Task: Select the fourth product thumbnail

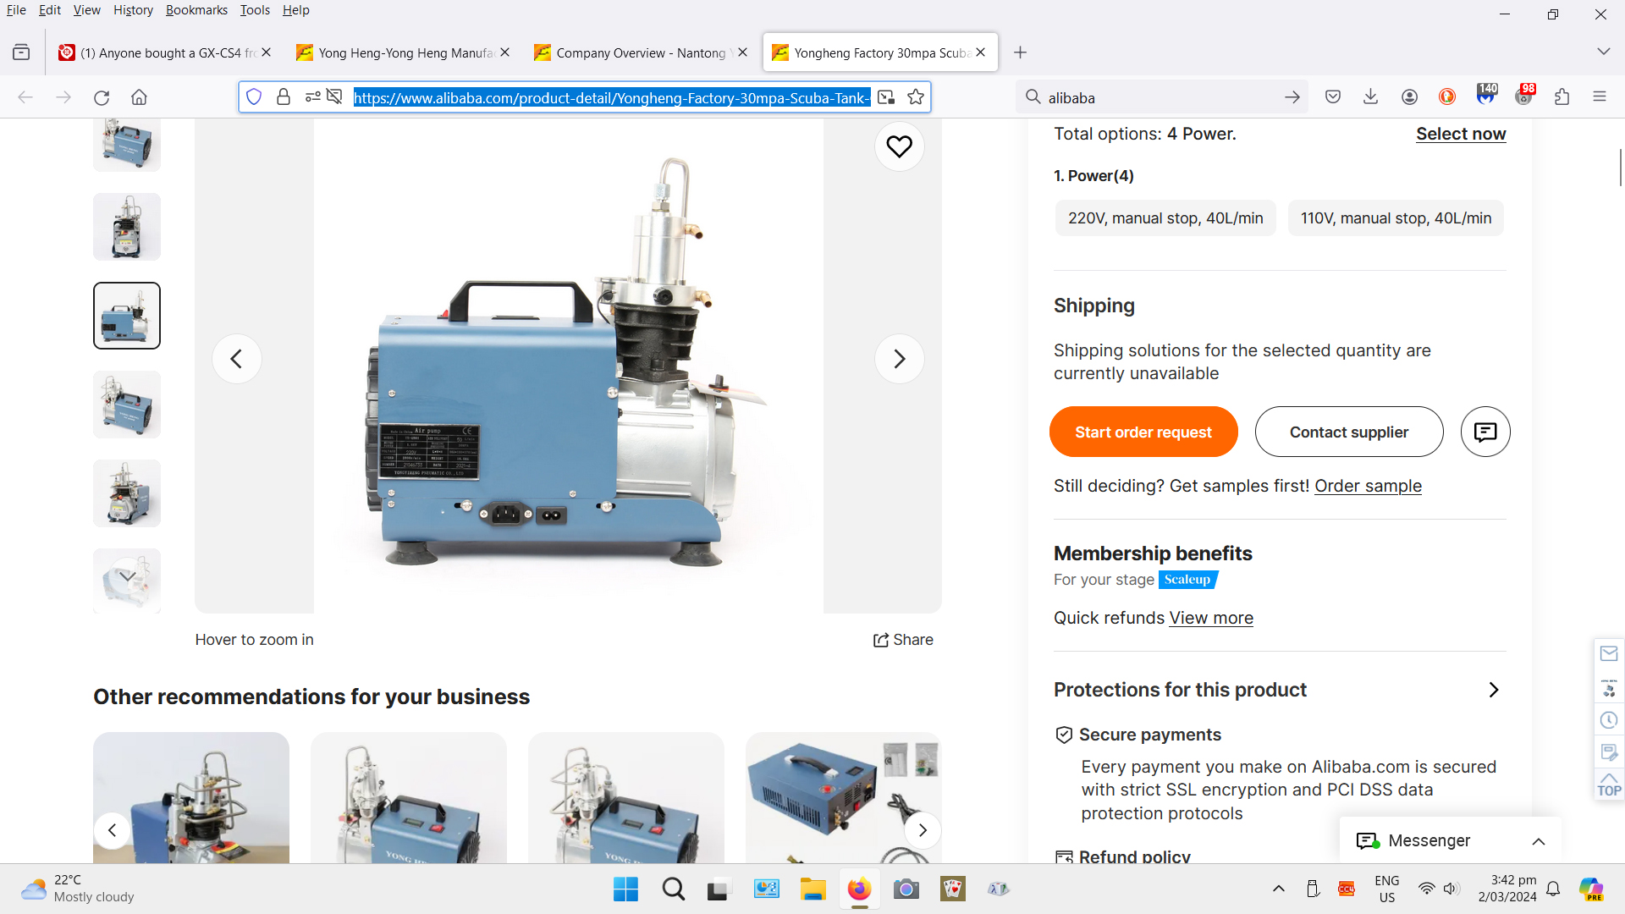Action: [x=127, y=405]
